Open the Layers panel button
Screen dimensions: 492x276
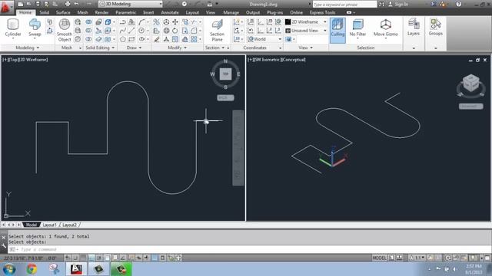[414, 27]
